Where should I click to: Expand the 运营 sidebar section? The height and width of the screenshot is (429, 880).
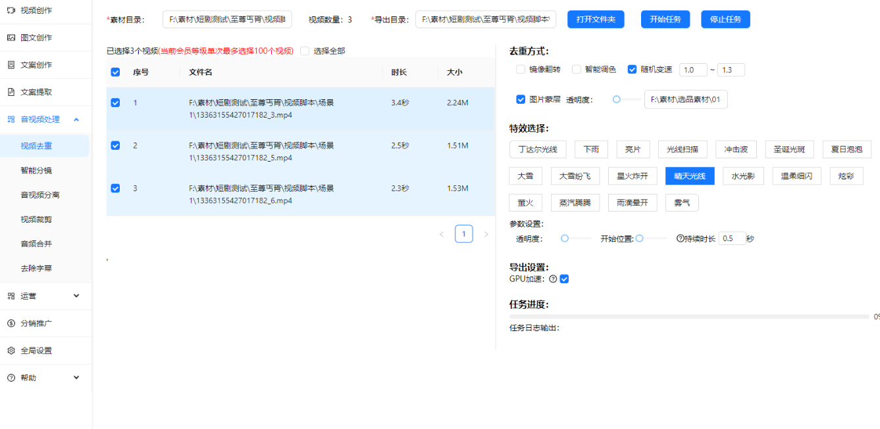pyautogui.click(x=76, y=296)
